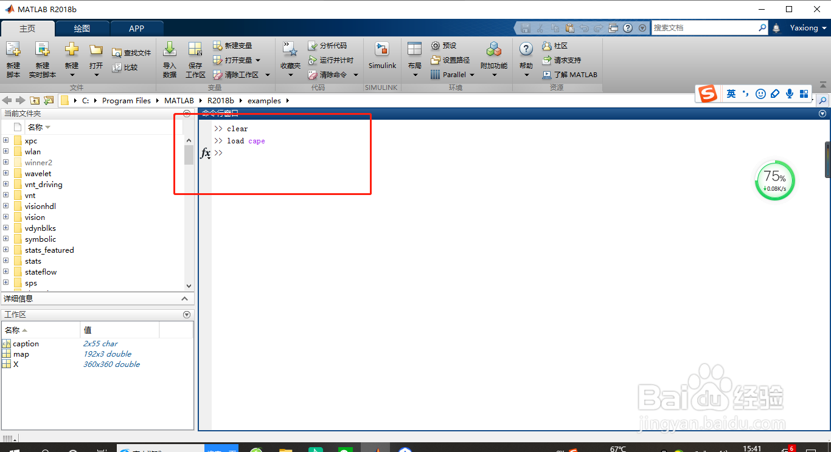
Task: Click the notification bell icon
Action: pyautogui.click(x=776, y=28)
